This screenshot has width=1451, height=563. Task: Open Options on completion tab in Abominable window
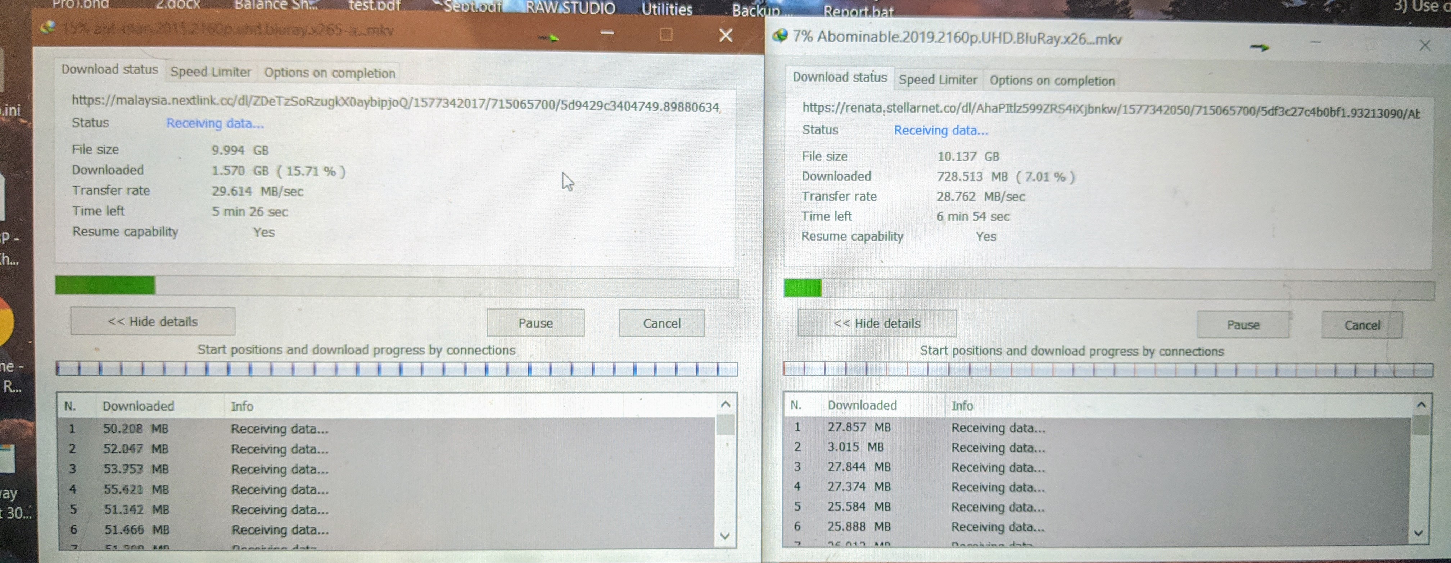coord(1052,81)
